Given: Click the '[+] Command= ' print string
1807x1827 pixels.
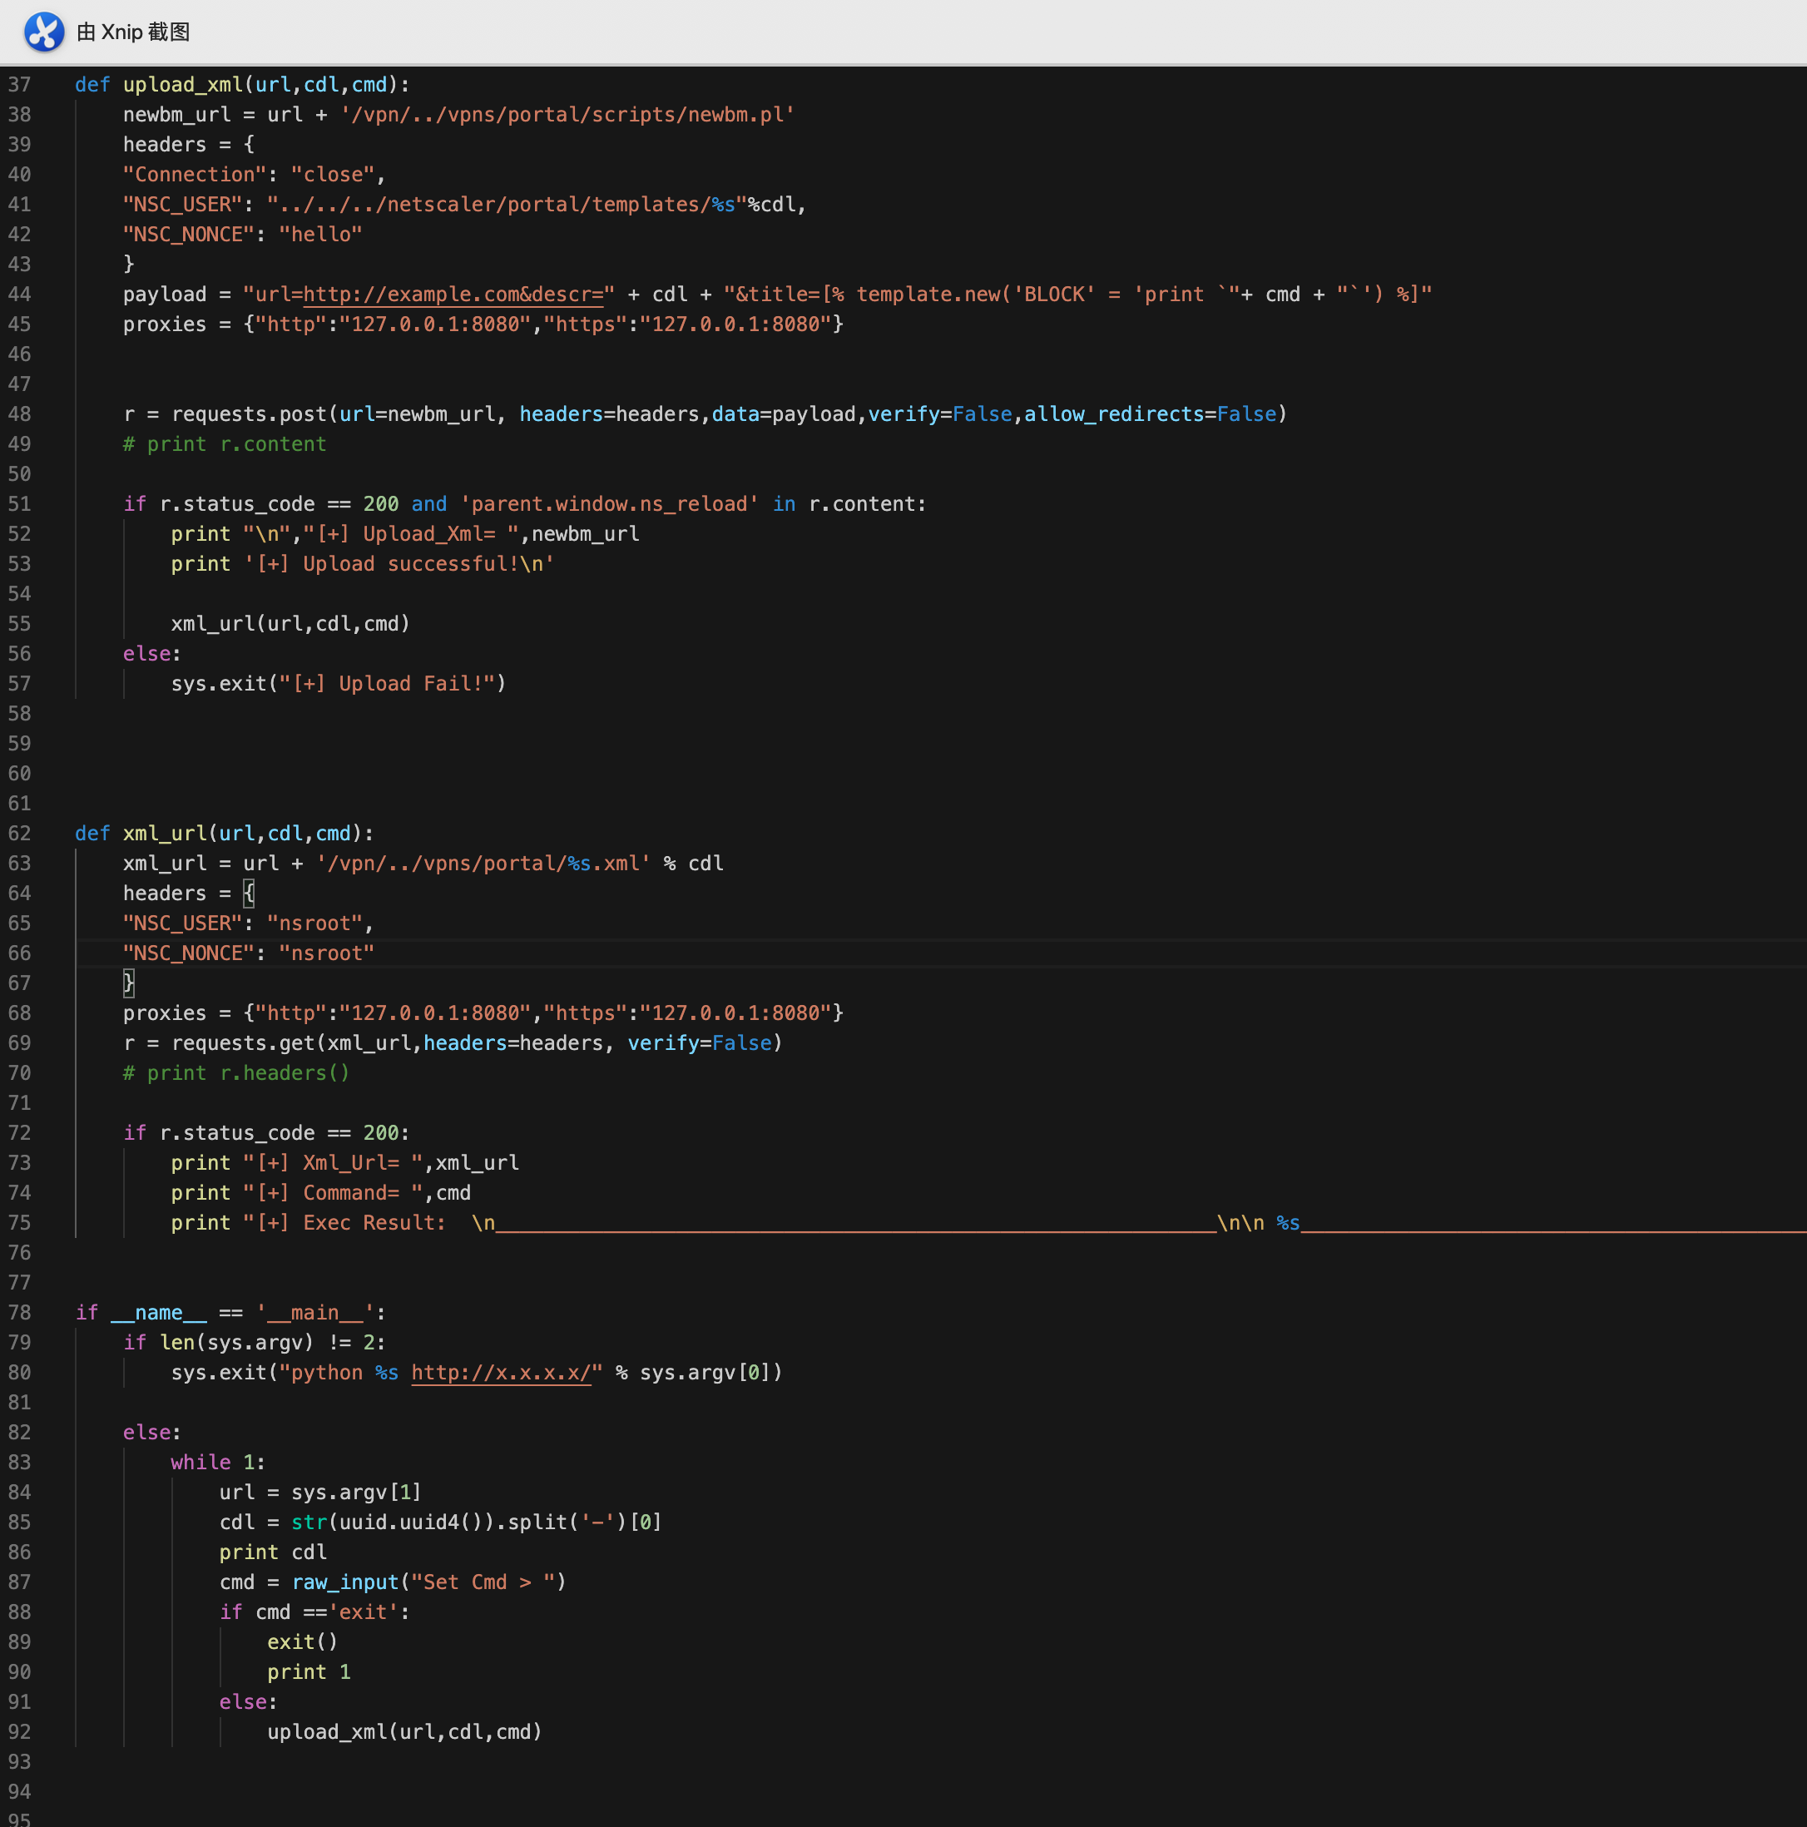Looking at the screenshot, I should tap(333, 1192).
